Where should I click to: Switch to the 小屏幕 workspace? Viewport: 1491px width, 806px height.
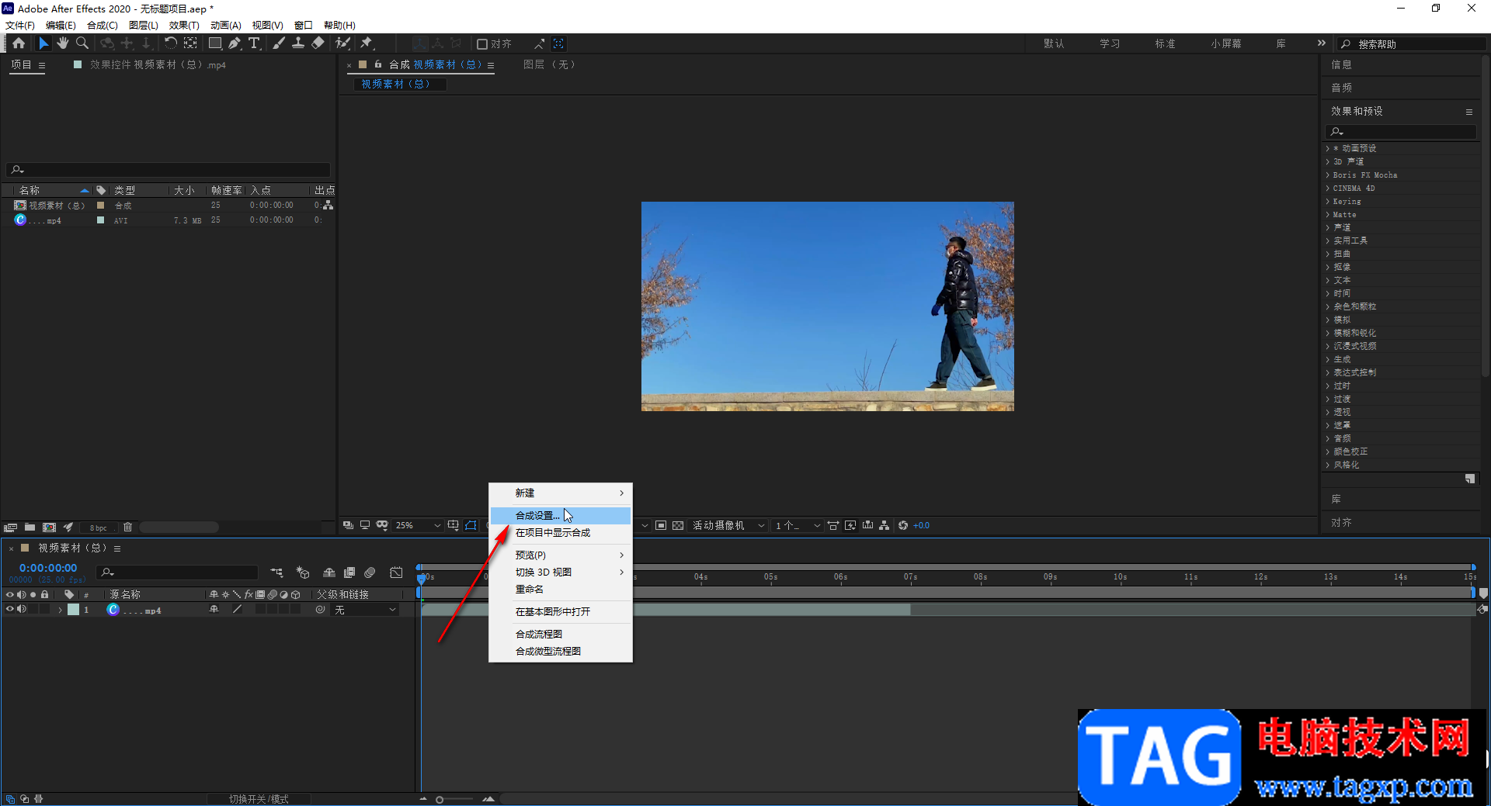[1226, 44]
